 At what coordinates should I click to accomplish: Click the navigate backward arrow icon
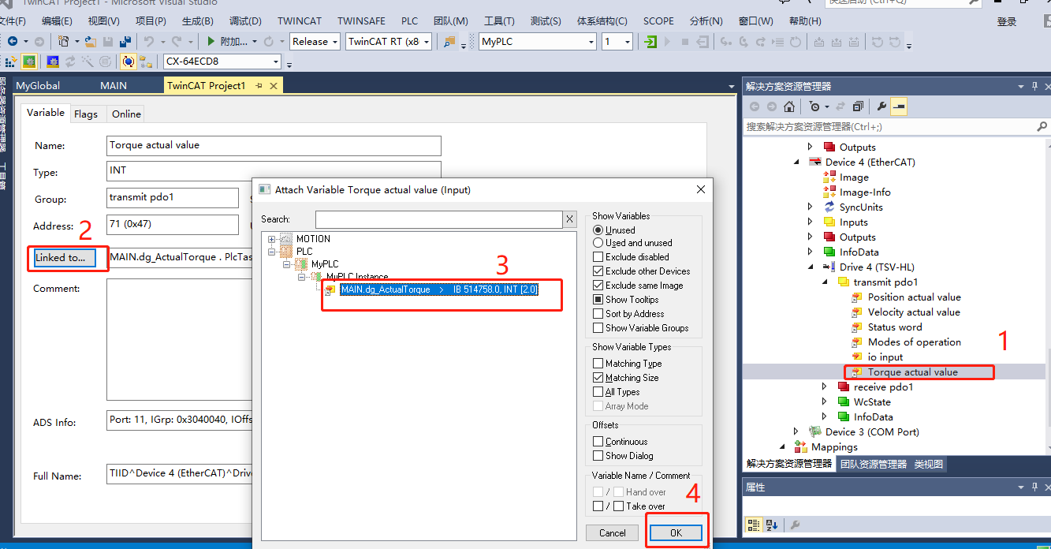(x=13, y=41)
